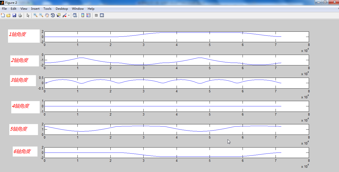Open the File menu
Screen dimensions: 339x172
[4, 9]
